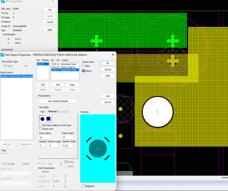The height and width of the screenshot is (191, 228).
Task: Select the Mils decal units option
Action: point(84,66)
